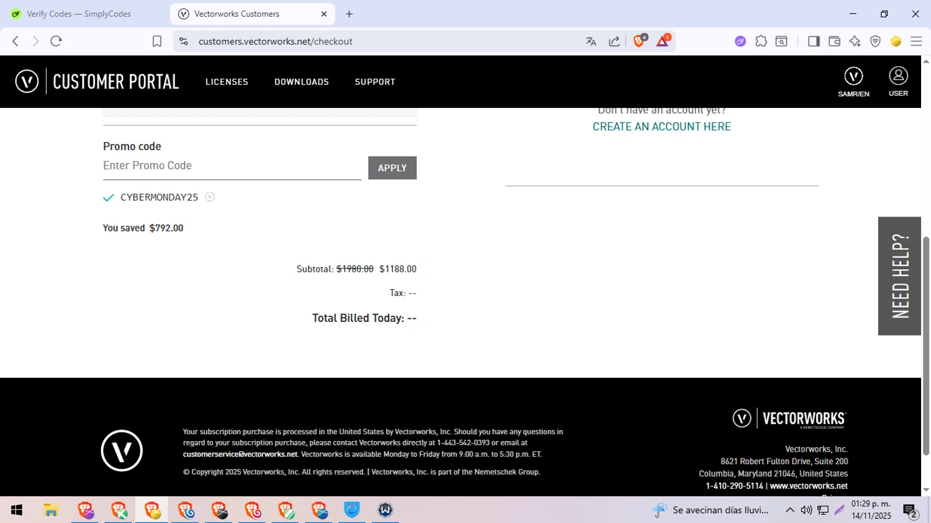Open Windows Start menu

click(17, 510)
